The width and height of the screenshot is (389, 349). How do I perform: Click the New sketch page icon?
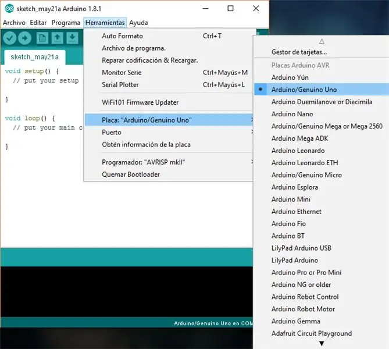click(42, 38)
